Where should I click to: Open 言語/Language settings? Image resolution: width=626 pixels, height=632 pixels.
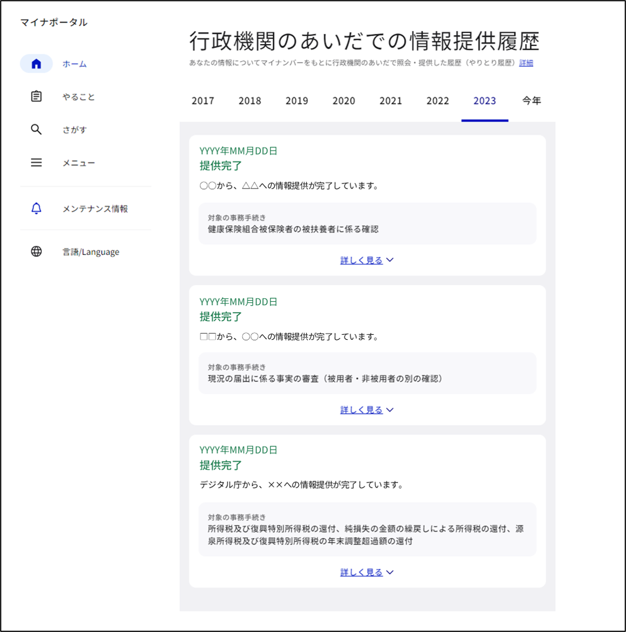91,252
